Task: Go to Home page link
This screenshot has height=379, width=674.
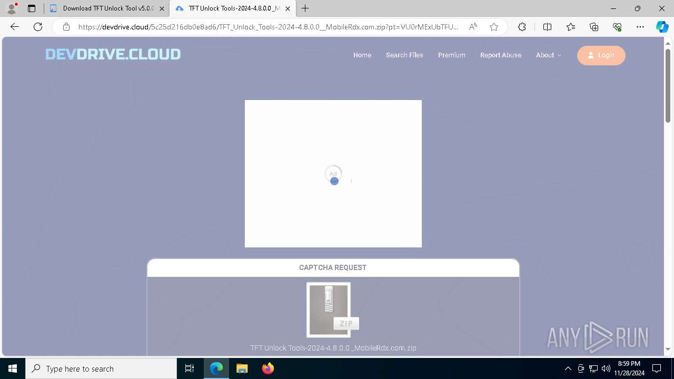Action: [362, 55]
